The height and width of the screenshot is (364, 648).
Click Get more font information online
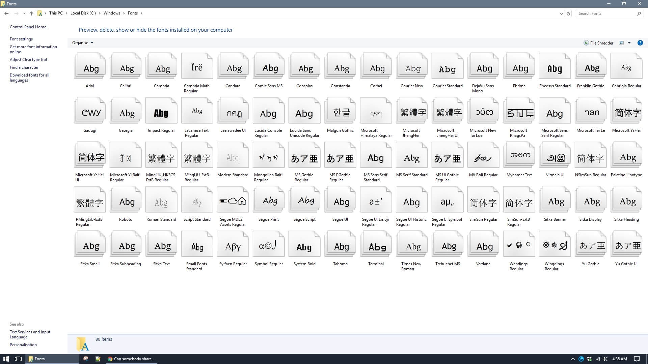coord(33,49)
